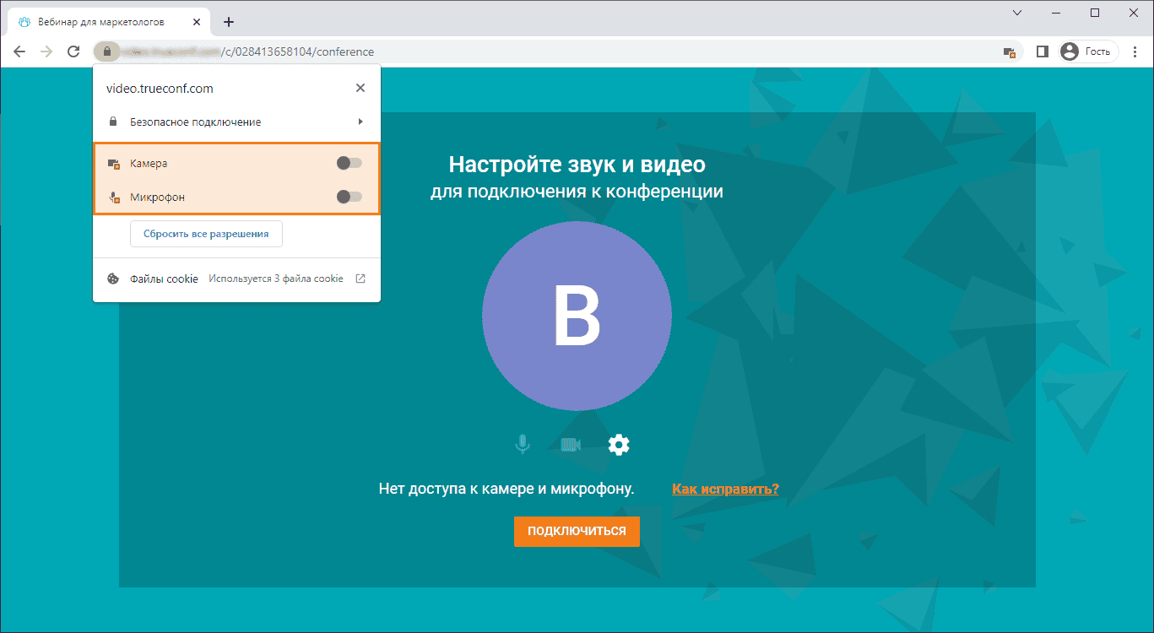The width and height of the screenshot is (1154, 633).
Task: Click the blocked camera indicator in address bar
Action: pyautogui.click(x=1009, y=51)
